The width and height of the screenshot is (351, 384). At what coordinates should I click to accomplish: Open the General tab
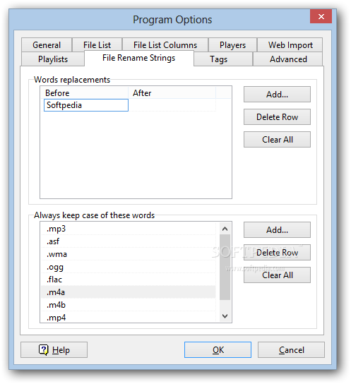point(47,44)
